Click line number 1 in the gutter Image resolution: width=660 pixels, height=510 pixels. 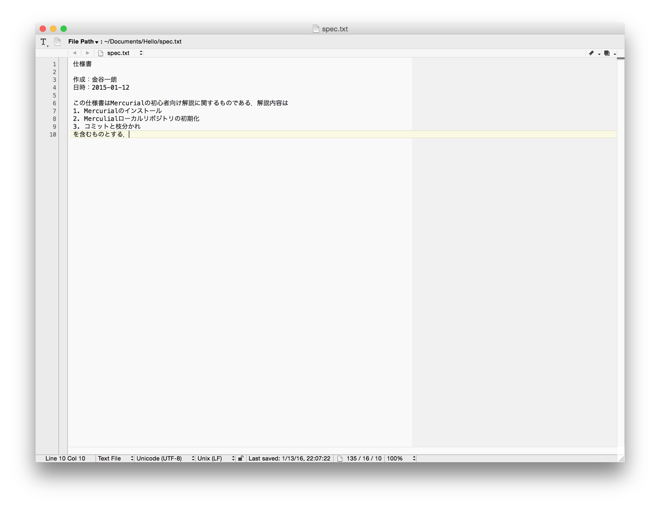pyautogui.click(x=54, y=64)
